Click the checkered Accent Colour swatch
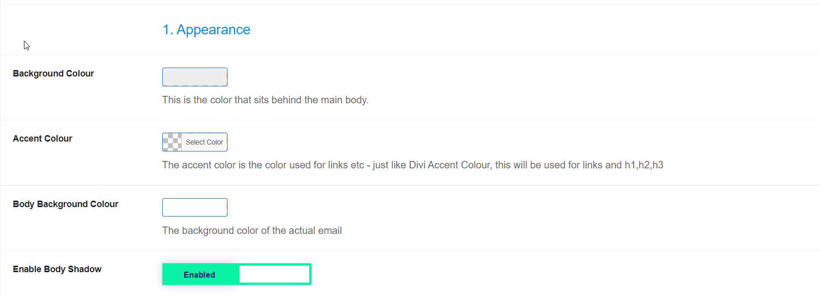Screen dimensions: 820x297 point(172,142)
